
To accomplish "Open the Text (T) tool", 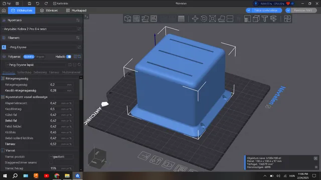I will tap(265, 19).
